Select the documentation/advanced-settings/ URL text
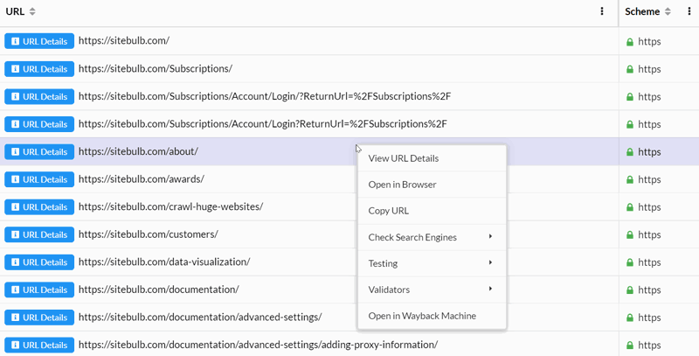 pyautogui.click(x=200, y=318)
